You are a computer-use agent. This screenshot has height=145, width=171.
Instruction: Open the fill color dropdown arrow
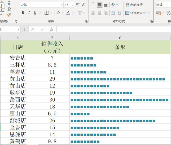pos(63,13)
